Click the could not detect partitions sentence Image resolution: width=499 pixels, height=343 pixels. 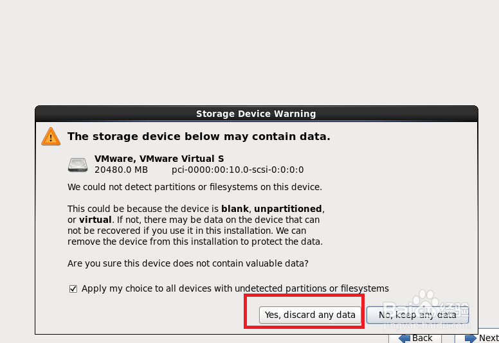(194, 187)
